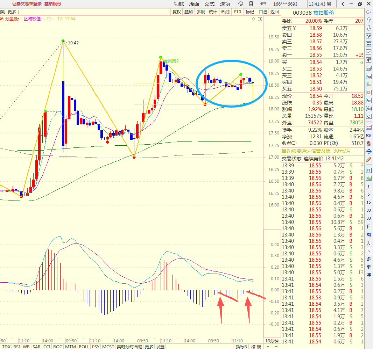The height and width of the screenshot is (349, 373).
Task: Switch to 5-minute period
Action: click(x=368, y=194)
